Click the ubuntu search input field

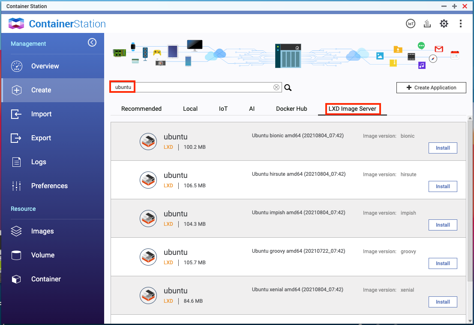[201, 87]
